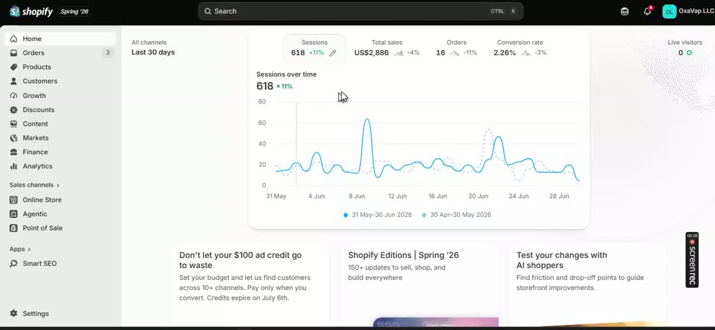
Task: Click the Finance bank icon
Action: (13, 152)
